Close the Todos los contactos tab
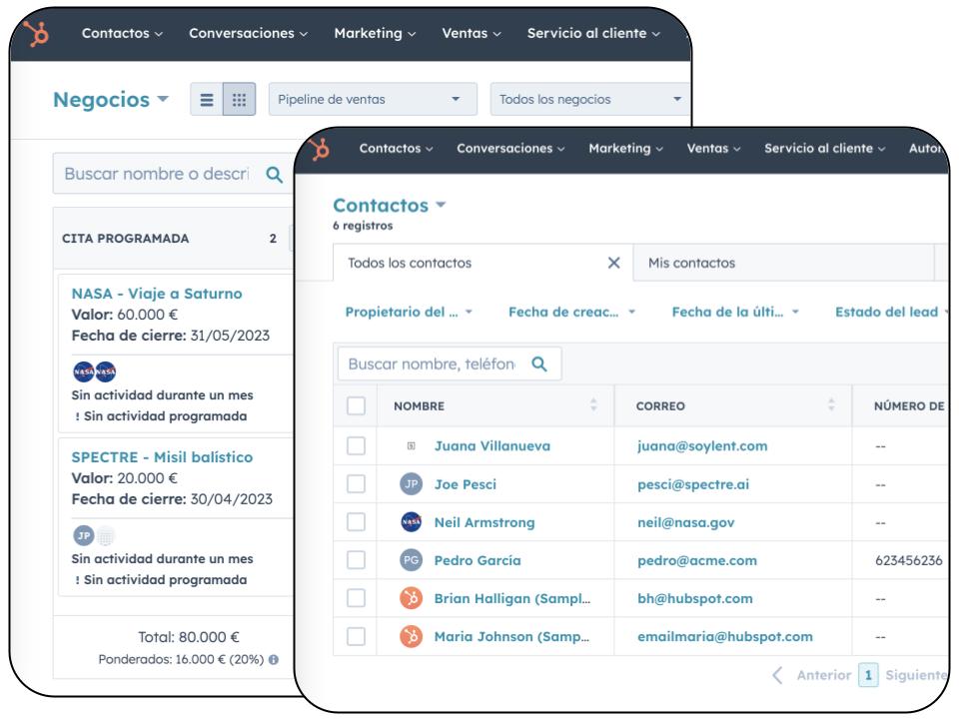Image resolution: width=959 pixels, height=719 pixels. (x=614, y=263)
